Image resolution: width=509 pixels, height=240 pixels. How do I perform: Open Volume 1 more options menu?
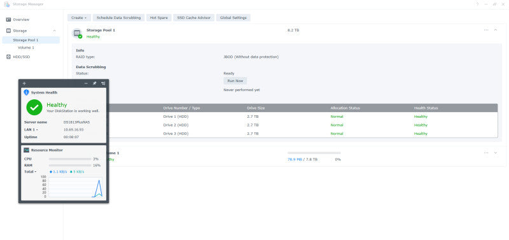click(486, 153)
